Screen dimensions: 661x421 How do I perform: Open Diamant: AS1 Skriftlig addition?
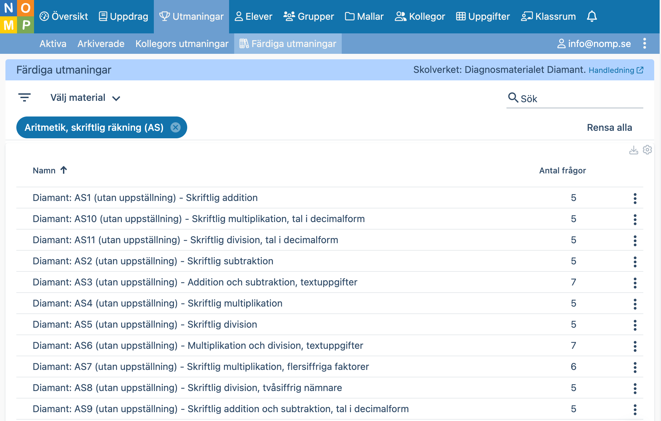pyautogui.click(x=145, y=198)
